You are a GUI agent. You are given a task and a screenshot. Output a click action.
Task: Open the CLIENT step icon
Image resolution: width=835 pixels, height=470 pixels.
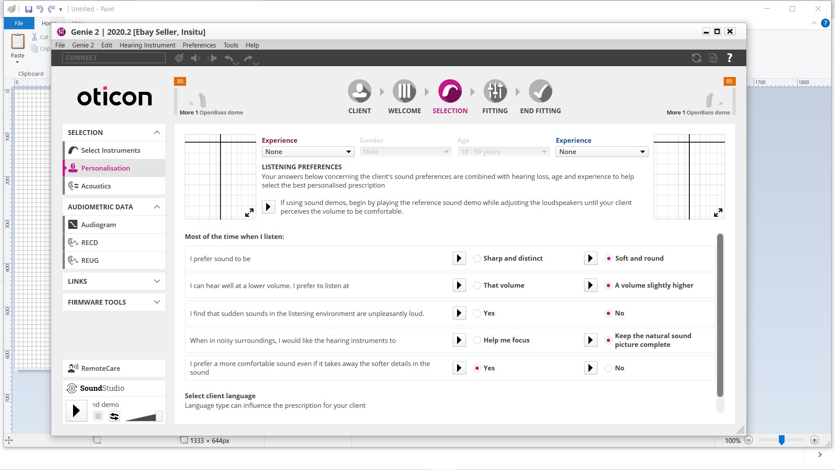(x=359, y=91)
